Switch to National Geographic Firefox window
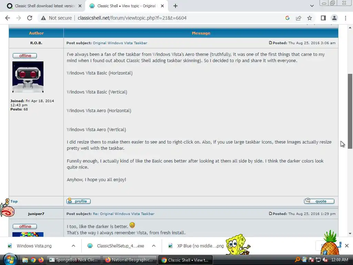 pyautogui.click(x=130, y=260)
